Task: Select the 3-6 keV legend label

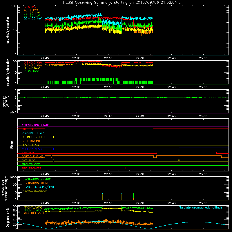Action: click(30, 7)
